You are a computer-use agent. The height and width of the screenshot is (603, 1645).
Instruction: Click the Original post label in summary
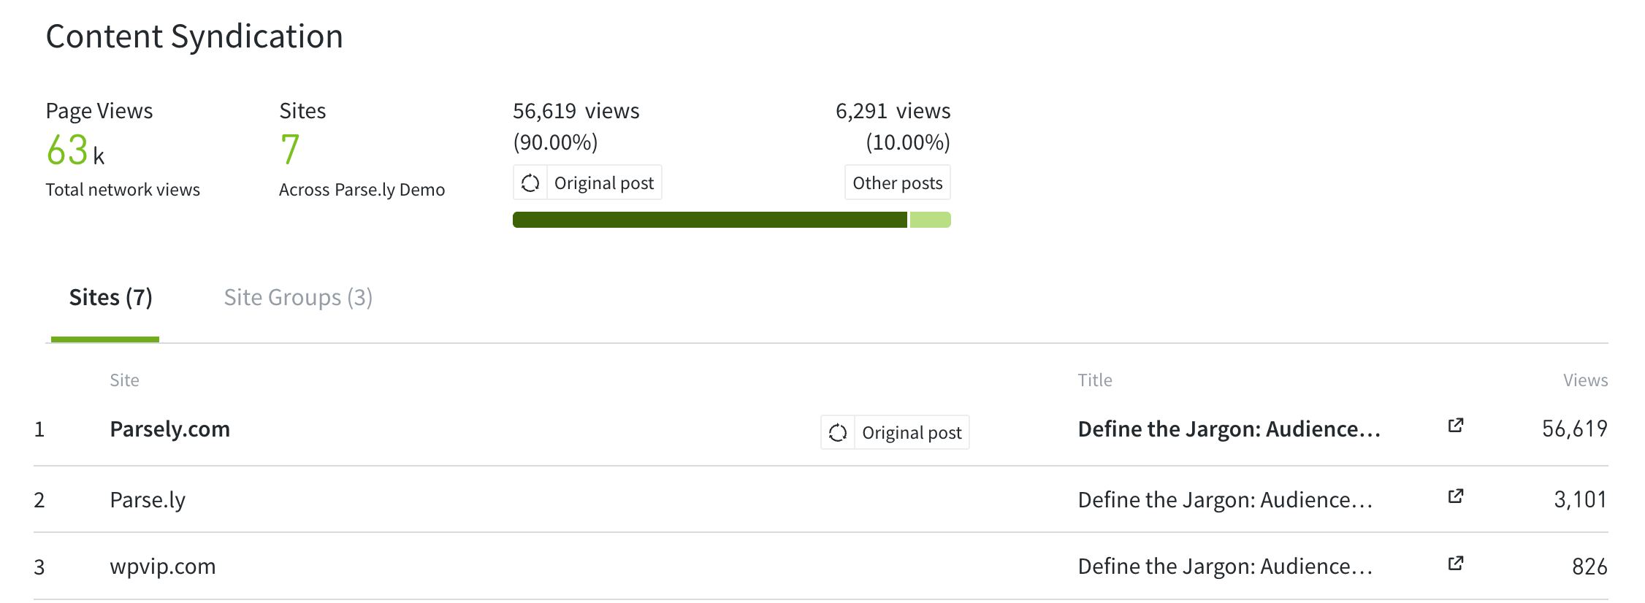coord(603,183)
